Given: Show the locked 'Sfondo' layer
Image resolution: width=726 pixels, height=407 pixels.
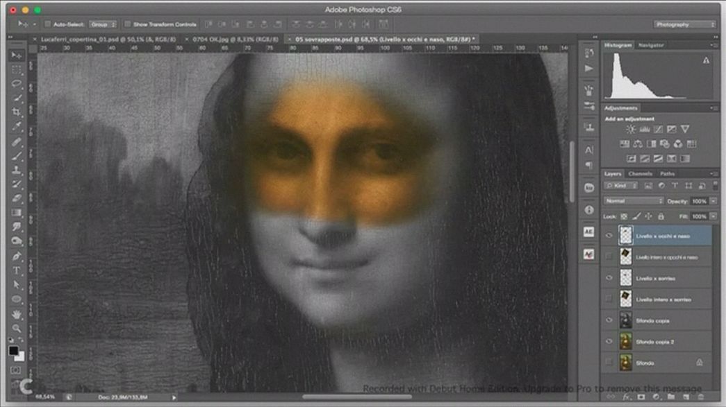Looking at the screenshot, I should point(609,363).
